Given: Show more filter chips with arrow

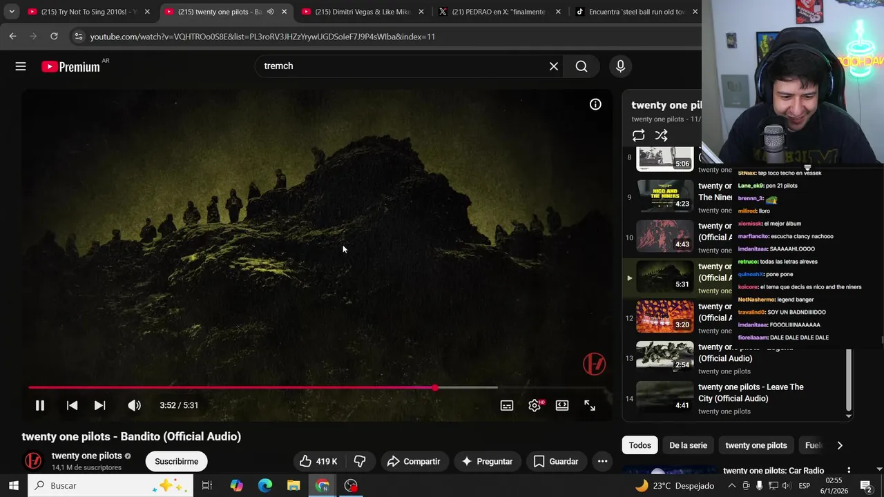Looking at the screenshot, I should click(x=840, y=445).
